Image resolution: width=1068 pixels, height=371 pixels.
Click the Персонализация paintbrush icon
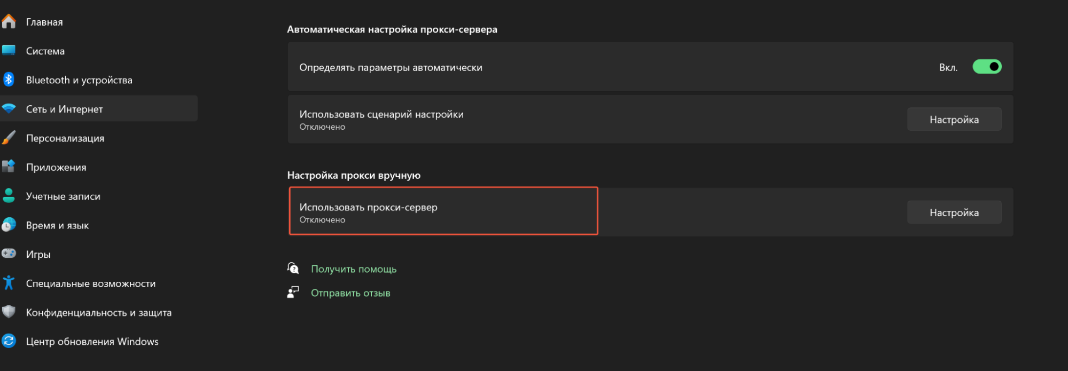coord(9,138)
